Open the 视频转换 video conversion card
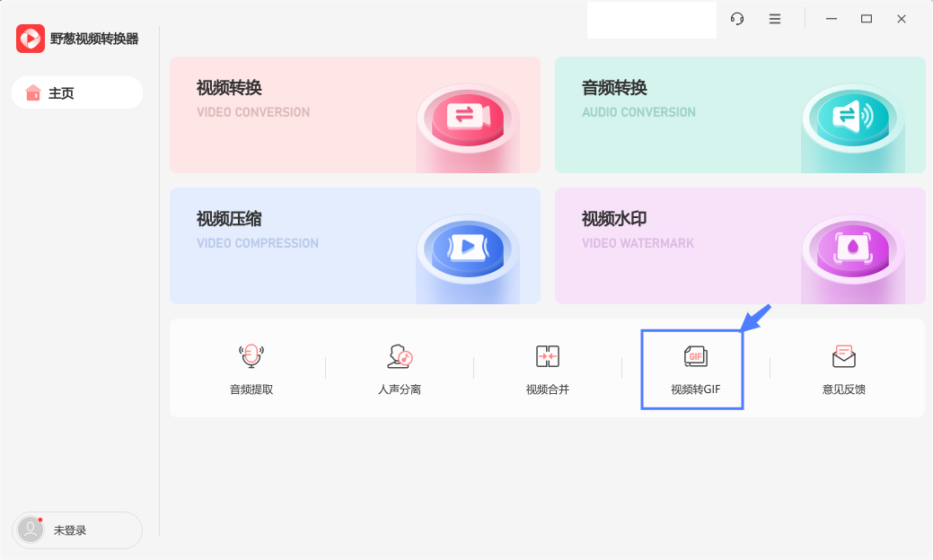933x560 pixels. (355, 115)
